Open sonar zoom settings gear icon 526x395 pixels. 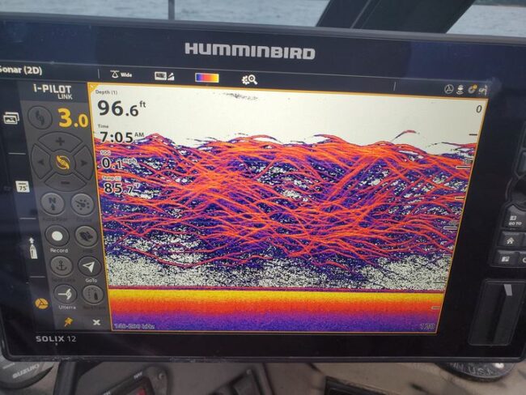click(x=249, y=79)
